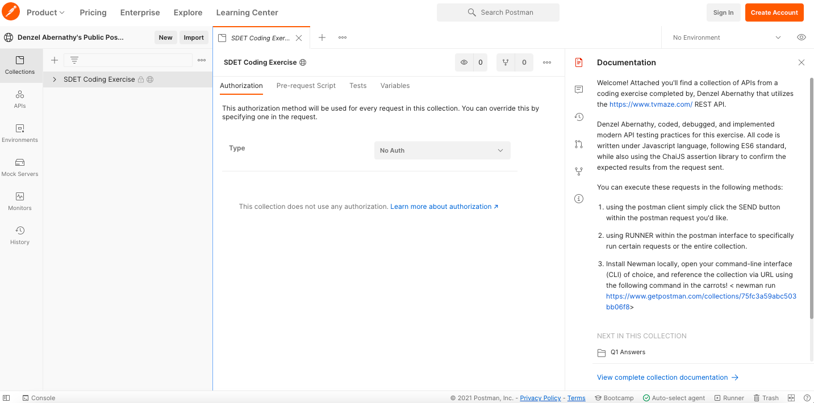Click the Terms link in footer

coord(576,398)
